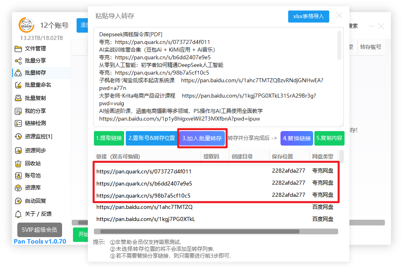Click 1.提取链接 button

pyautogui.click(x=109, y=138)
